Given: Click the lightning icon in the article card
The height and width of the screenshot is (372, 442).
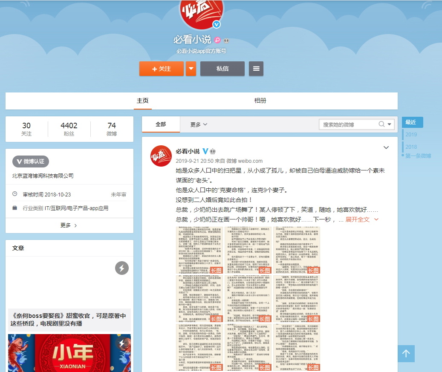Looking at the screenshot, I should point(122,268).
